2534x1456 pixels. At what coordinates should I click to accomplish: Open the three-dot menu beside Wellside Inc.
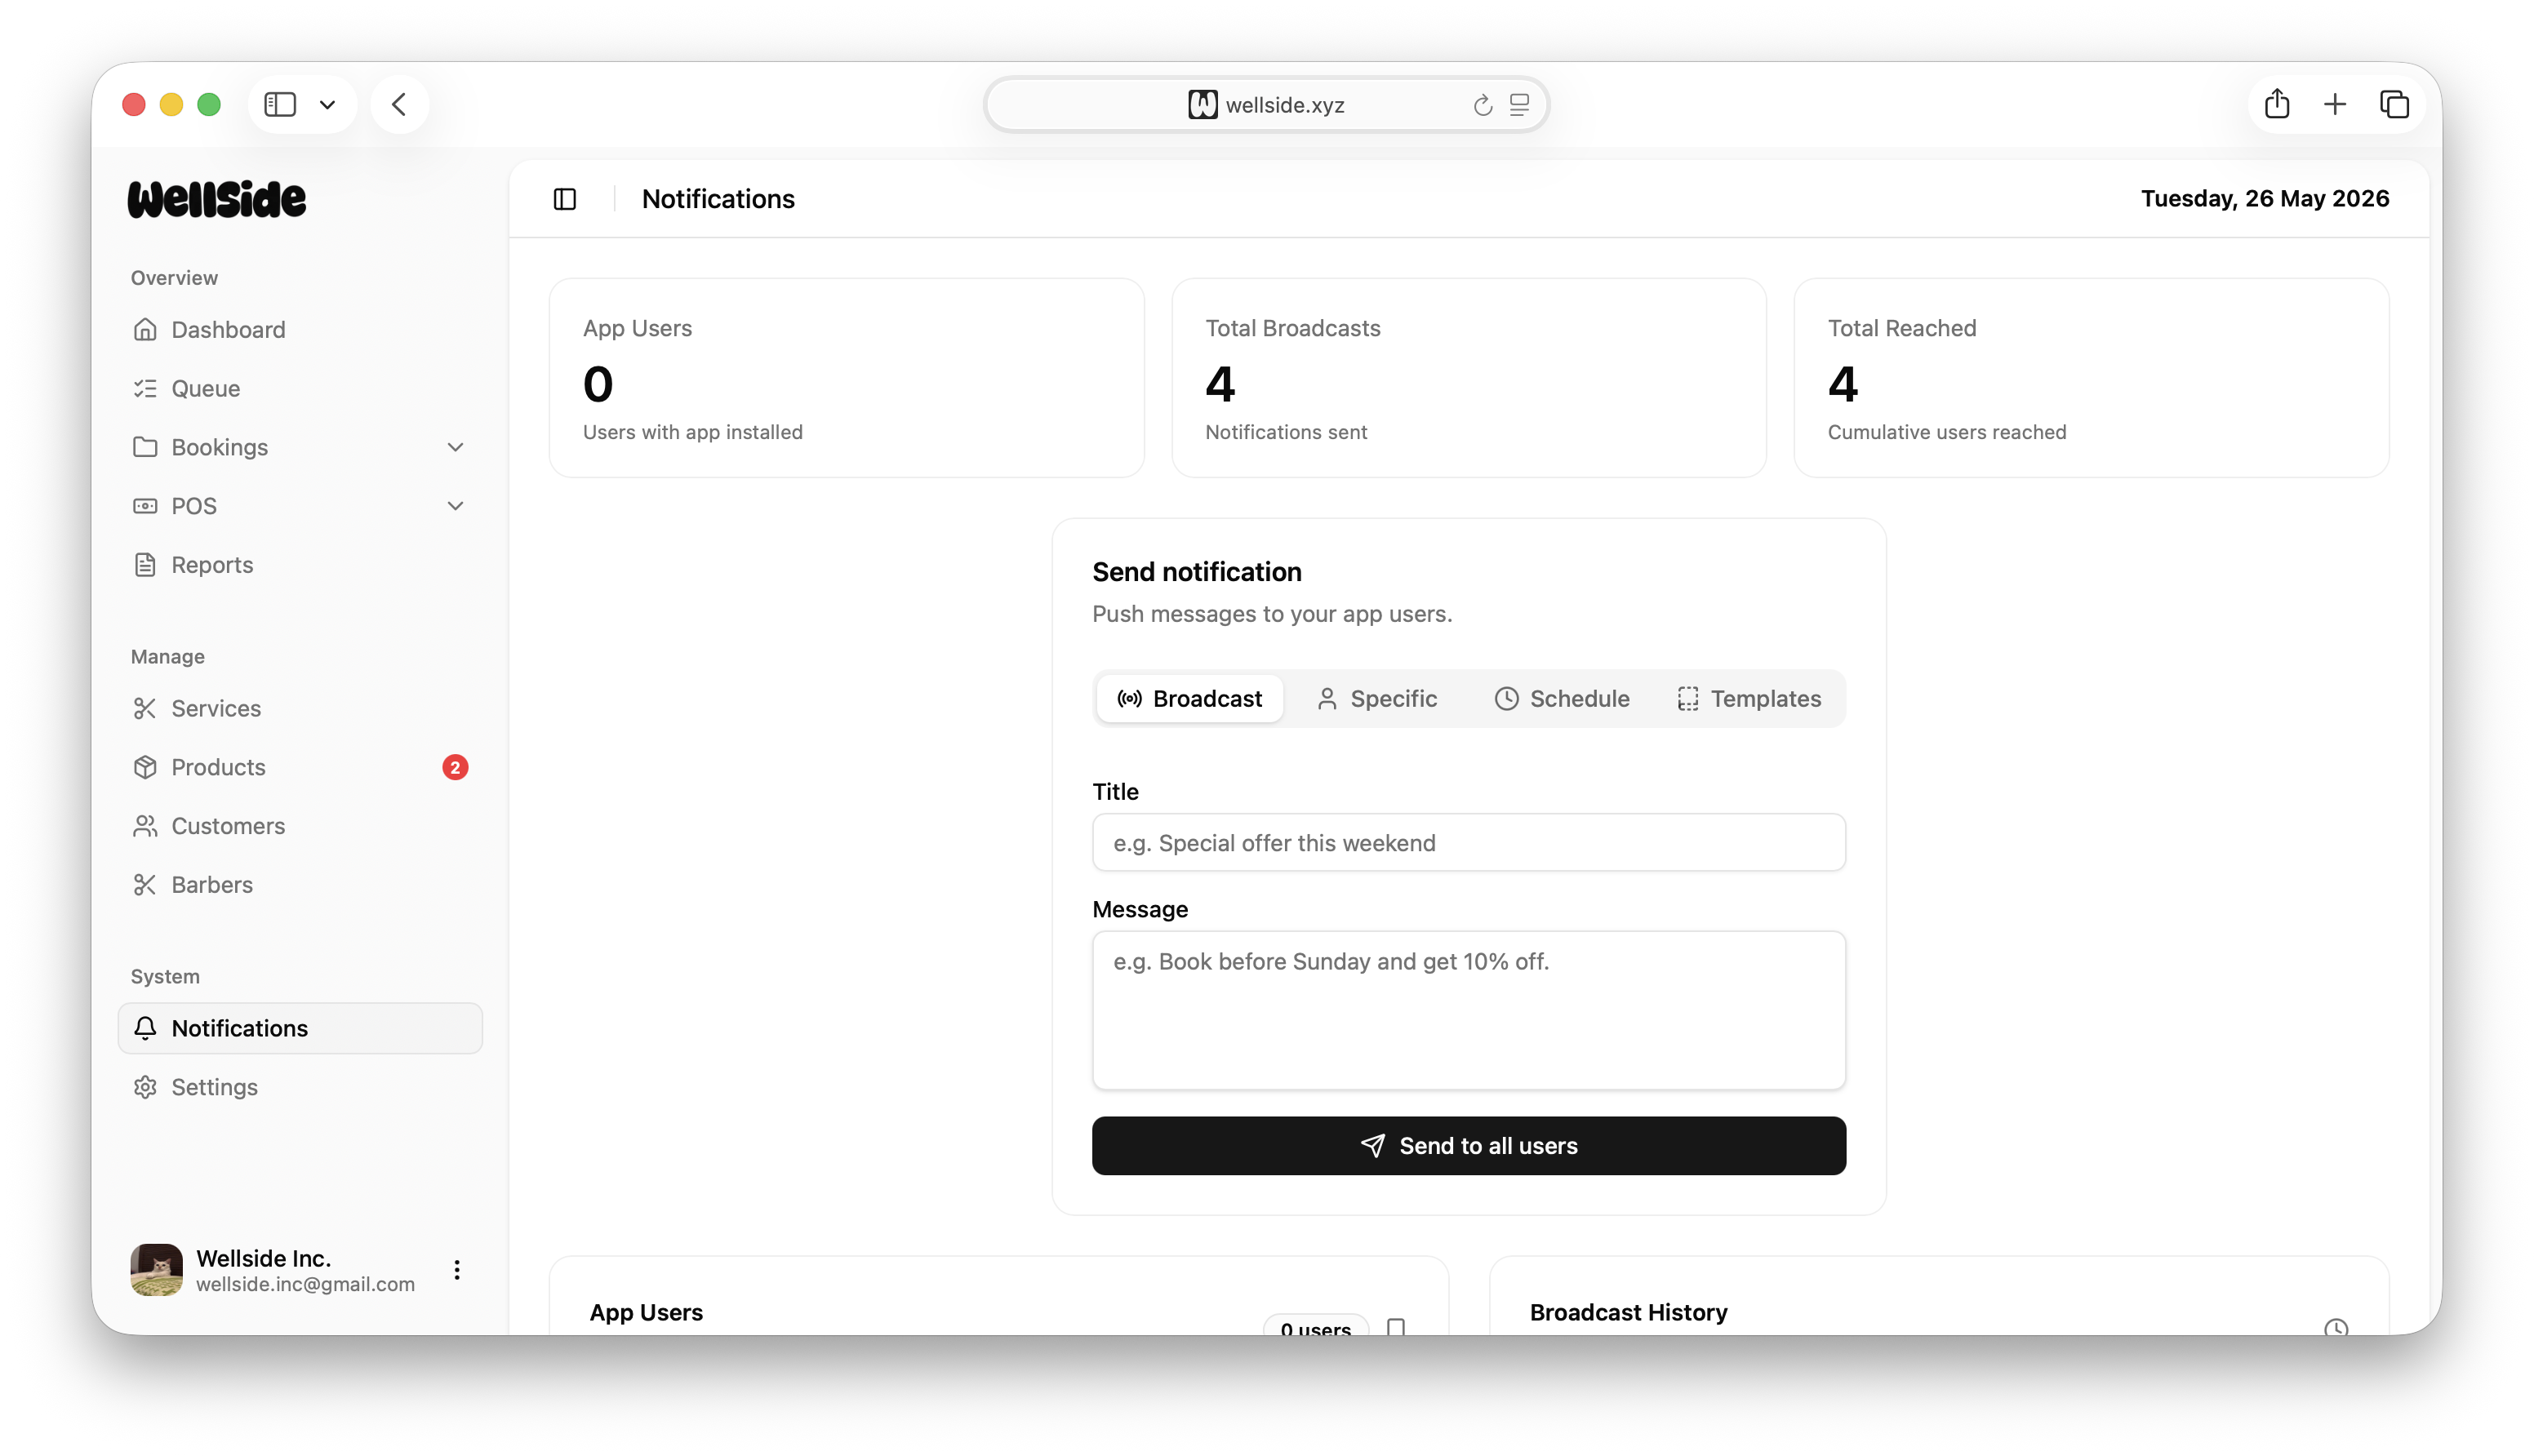(457, 1270)
